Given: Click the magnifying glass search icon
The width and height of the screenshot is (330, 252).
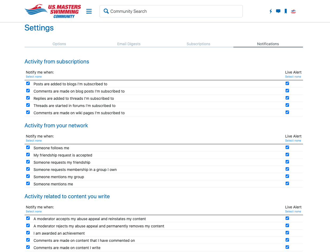Looking at the screenshot, I should point(106,11).
